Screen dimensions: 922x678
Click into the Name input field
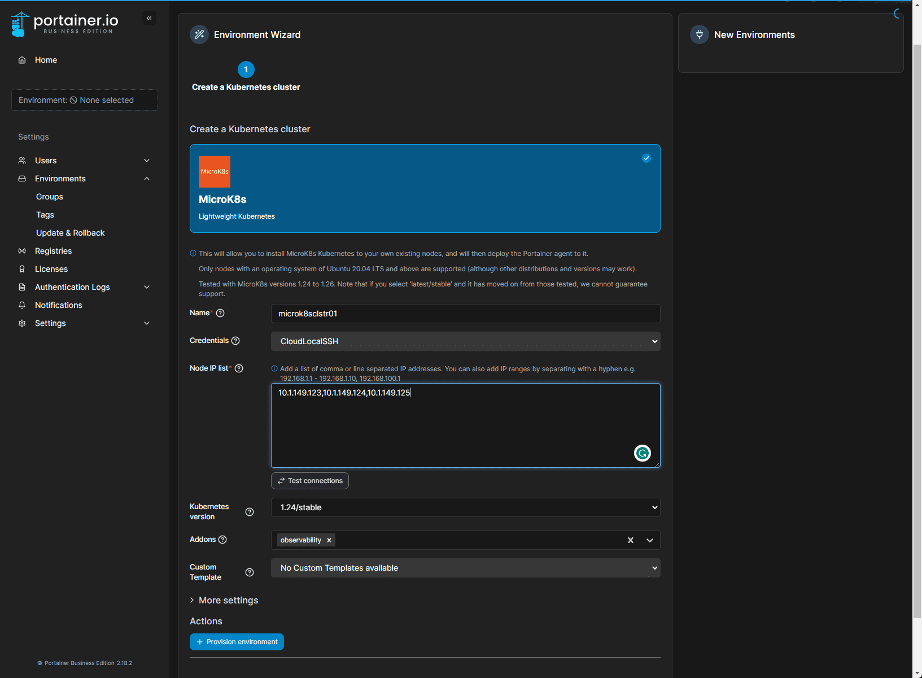[x=465, y=314]
